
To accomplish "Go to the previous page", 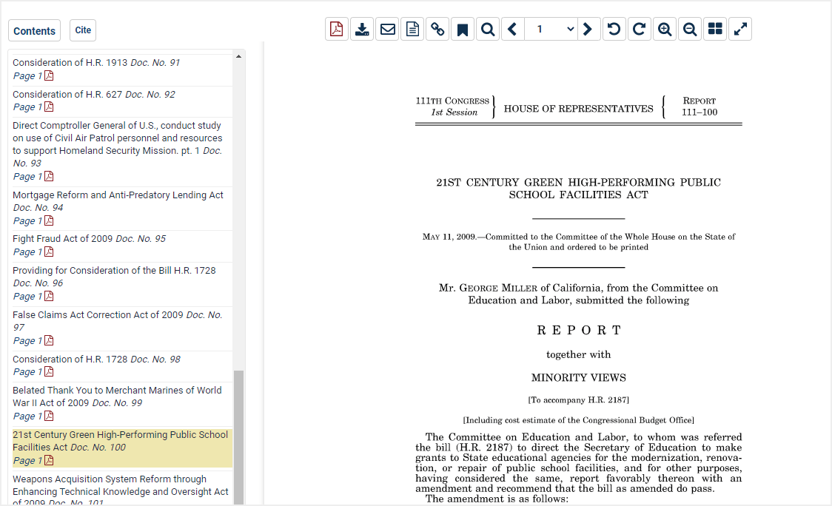I will (x=512, y=30).
